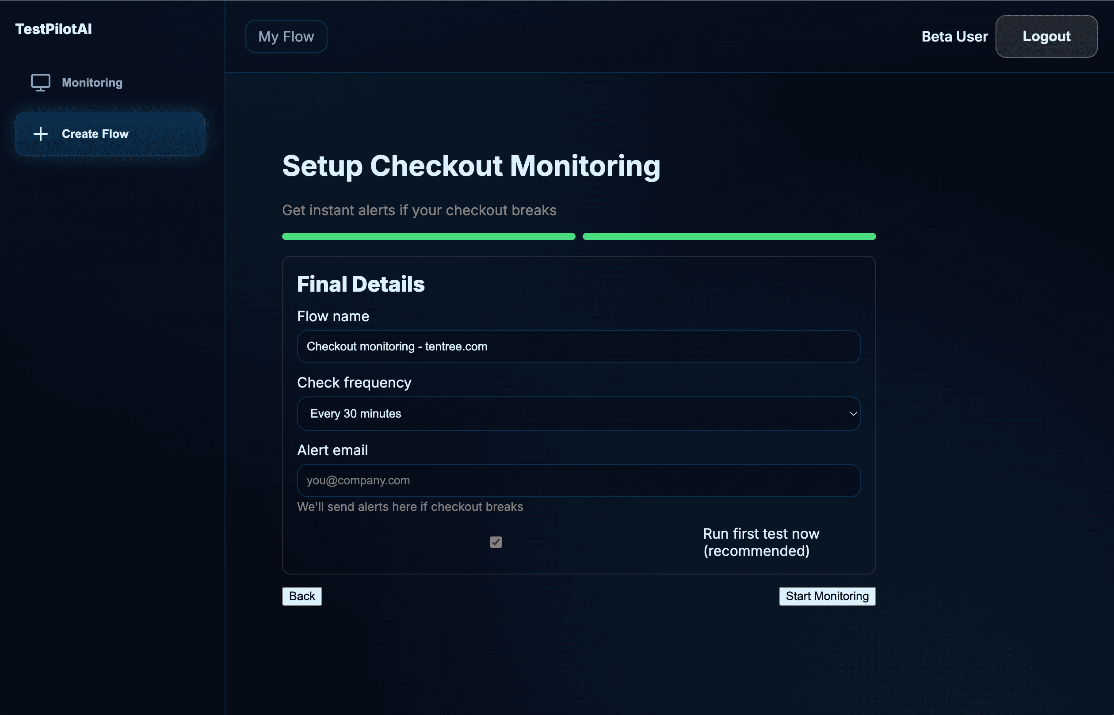Click the second green progress segment
Viewport: 1114px width, 715px height.
(729, 236)
